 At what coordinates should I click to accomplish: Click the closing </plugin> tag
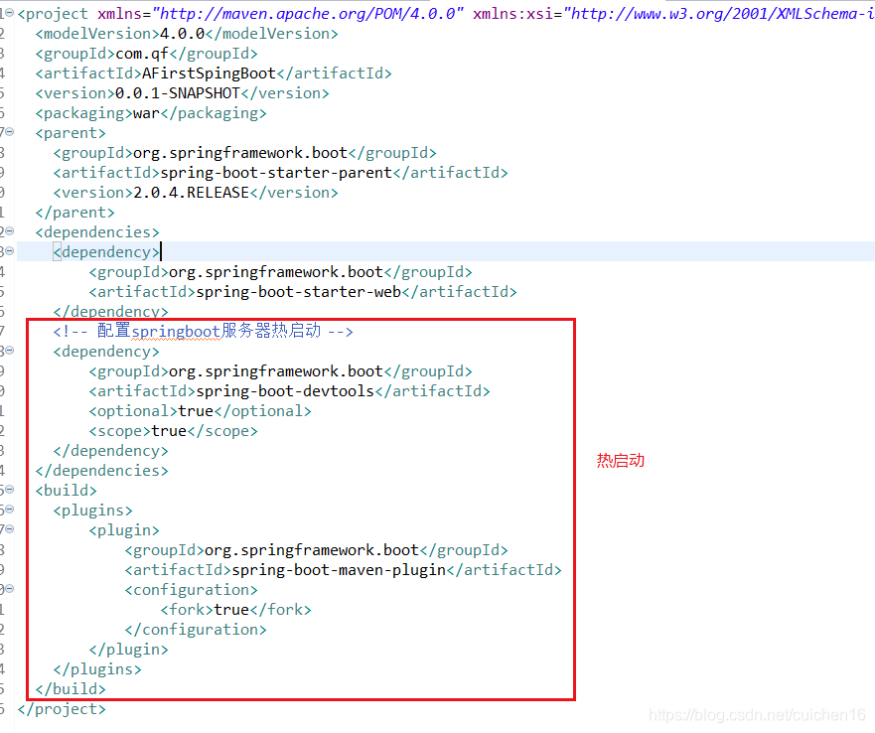click(128, 650)
